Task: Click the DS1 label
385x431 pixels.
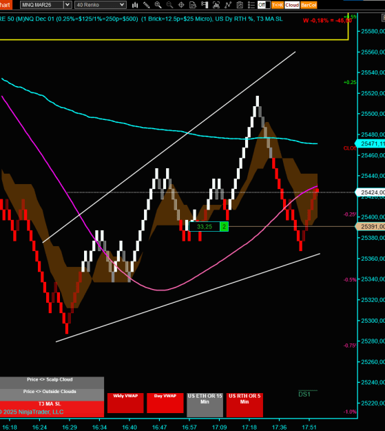Action: tap(304, 394)
